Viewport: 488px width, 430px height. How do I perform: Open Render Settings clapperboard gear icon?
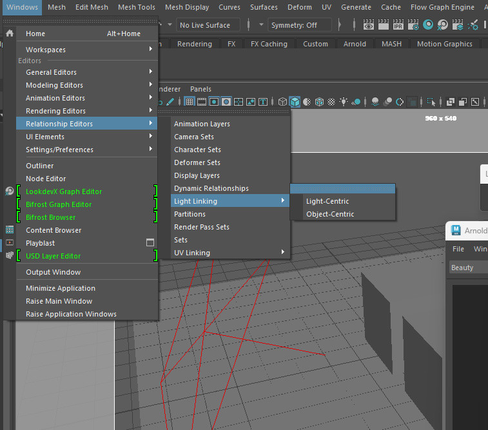click(413, 25)
